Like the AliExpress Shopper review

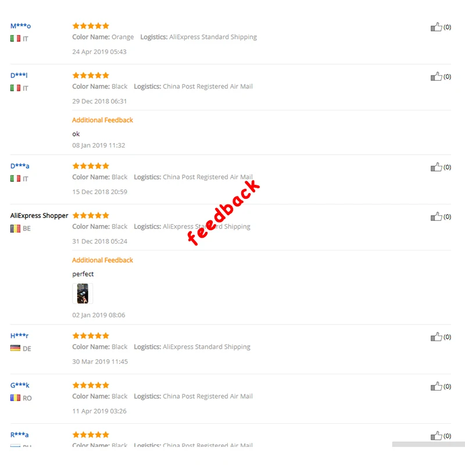(437, 216)
